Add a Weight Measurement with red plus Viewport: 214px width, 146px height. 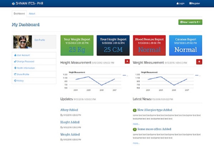point(199,62)
